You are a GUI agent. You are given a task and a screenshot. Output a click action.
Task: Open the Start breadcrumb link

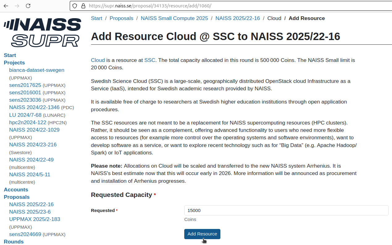96,18
